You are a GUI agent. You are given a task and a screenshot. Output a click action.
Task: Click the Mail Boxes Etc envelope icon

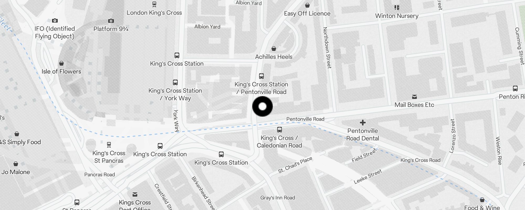[414, 97]
